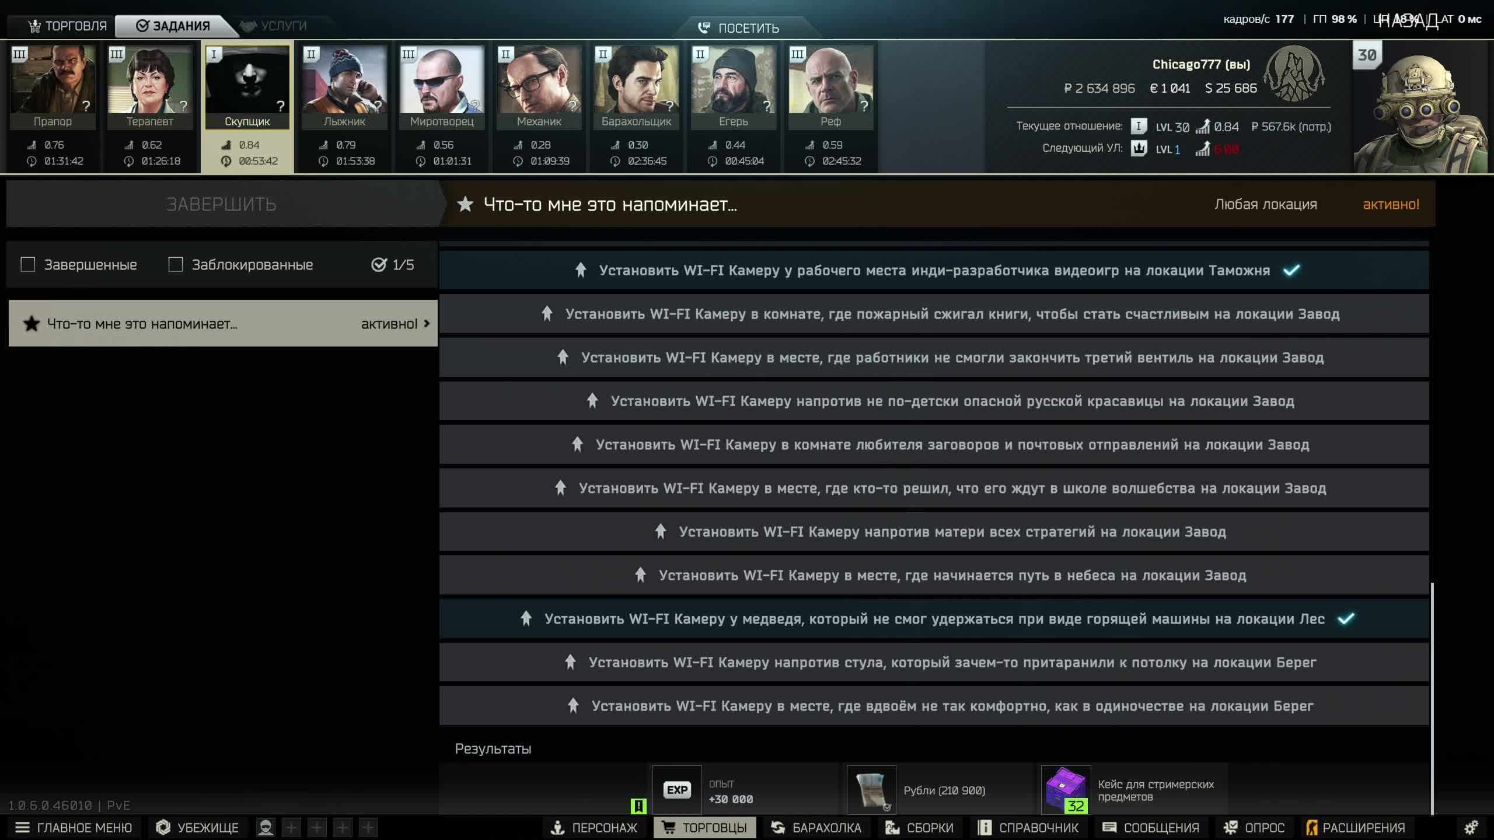Viewport: 1494px width, 840px height.
Task: Click the settings gear icon
Action: [1471, 827]
